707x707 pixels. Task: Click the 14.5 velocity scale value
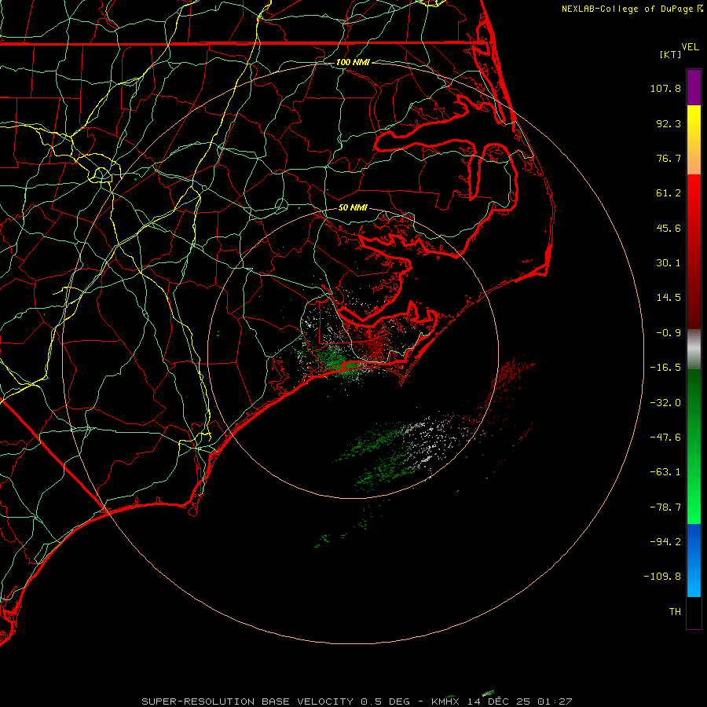(x=669, y=298)
